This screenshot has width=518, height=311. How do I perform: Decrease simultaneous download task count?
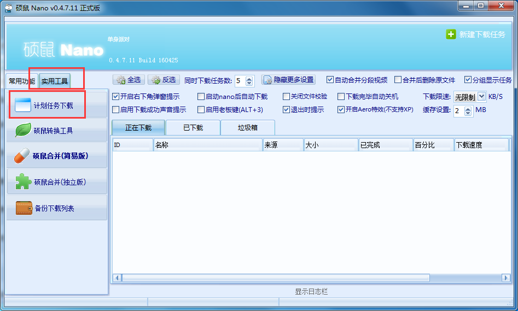coord(249,83)
